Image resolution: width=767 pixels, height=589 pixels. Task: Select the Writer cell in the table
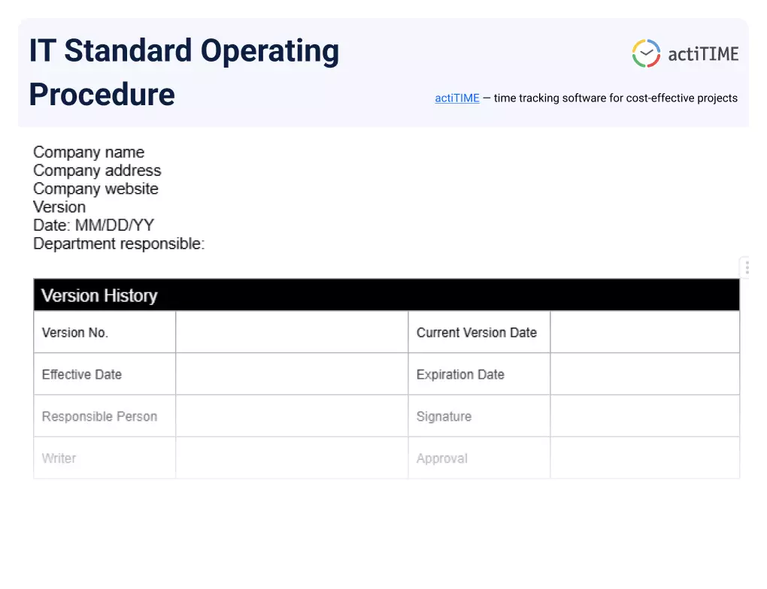(59, 458)
